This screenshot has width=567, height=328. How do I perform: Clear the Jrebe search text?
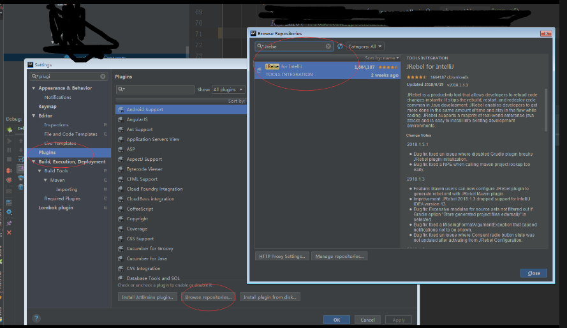point(328,47)
